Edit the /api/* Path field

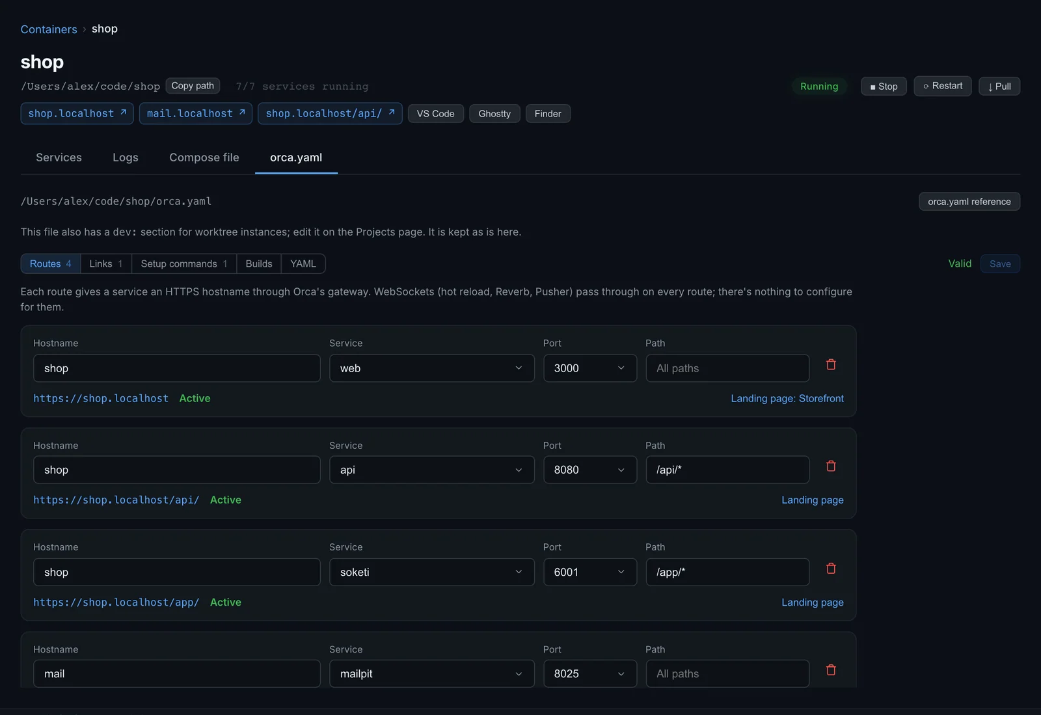click(727, 470)
